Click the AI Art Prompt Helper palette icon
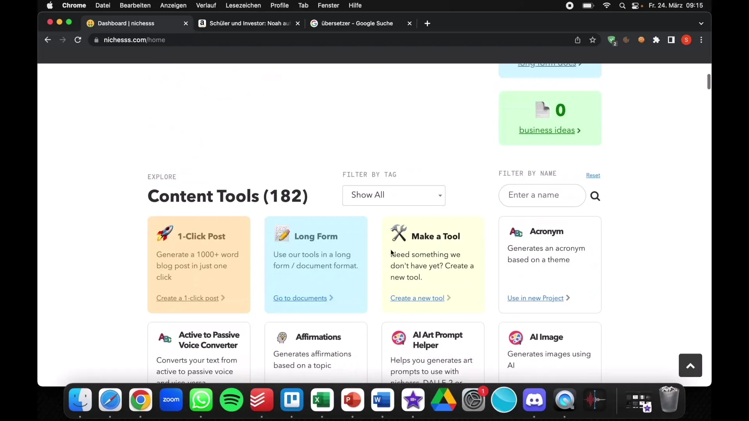 point(399,338)
